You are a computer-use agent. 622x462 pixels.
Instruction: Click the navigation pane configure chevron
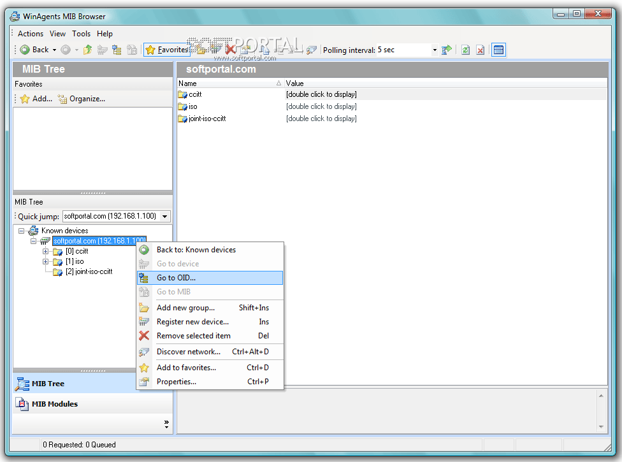point(166,424)
